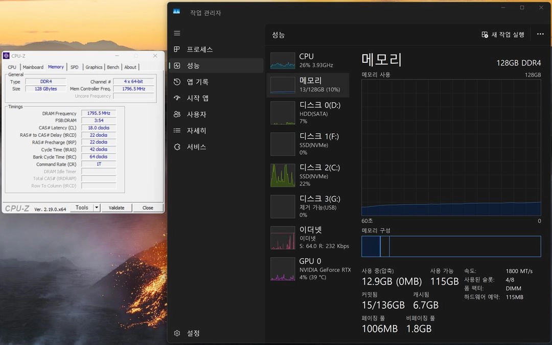Click the Details (자세히) list icon
552x345 pixels.
pos(177,131)
